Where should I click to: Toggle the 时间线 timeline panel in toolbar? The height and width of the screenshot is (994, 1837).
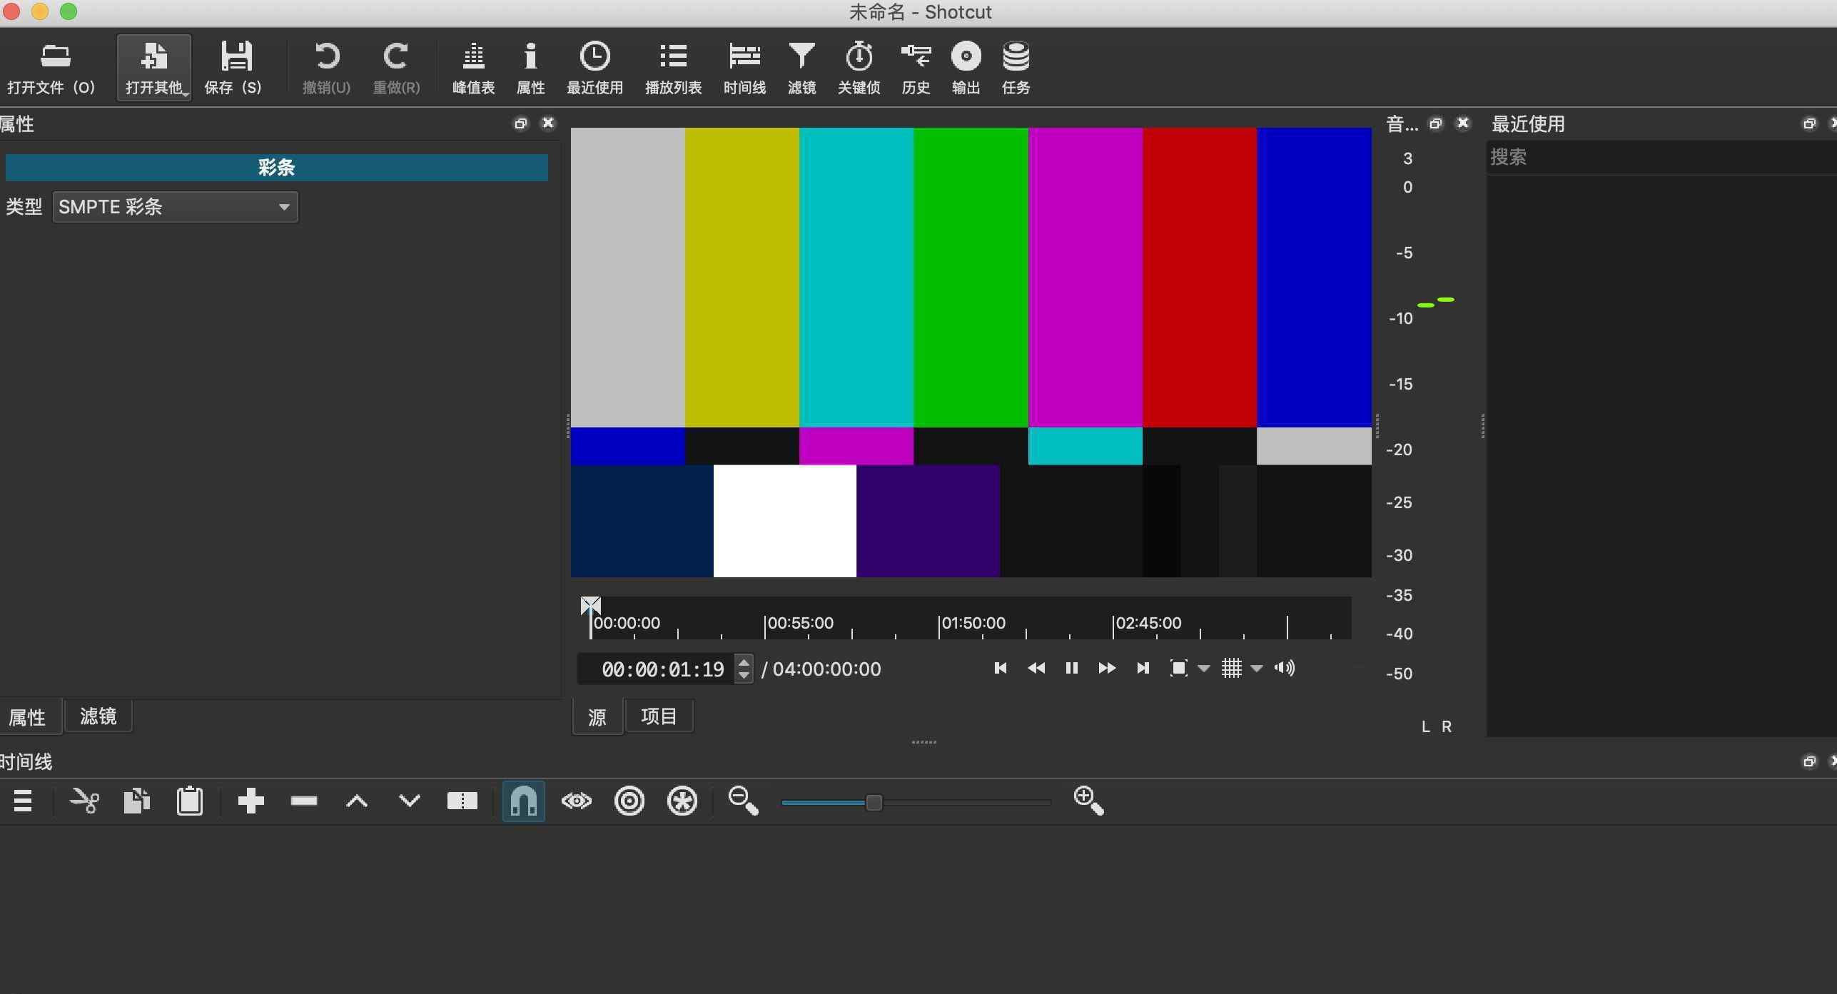click(744, 68)
